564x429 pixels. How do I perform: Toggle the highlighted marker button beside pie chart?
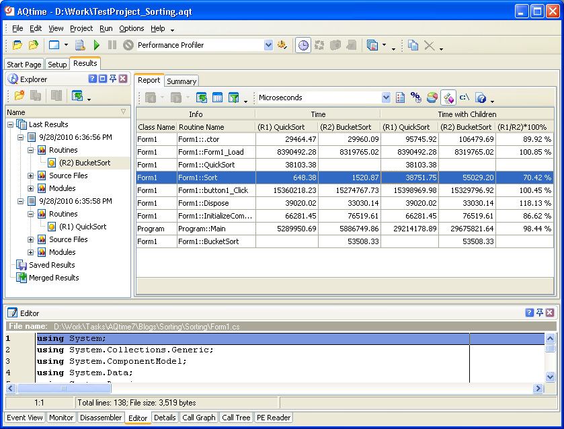tap(448, 97)
